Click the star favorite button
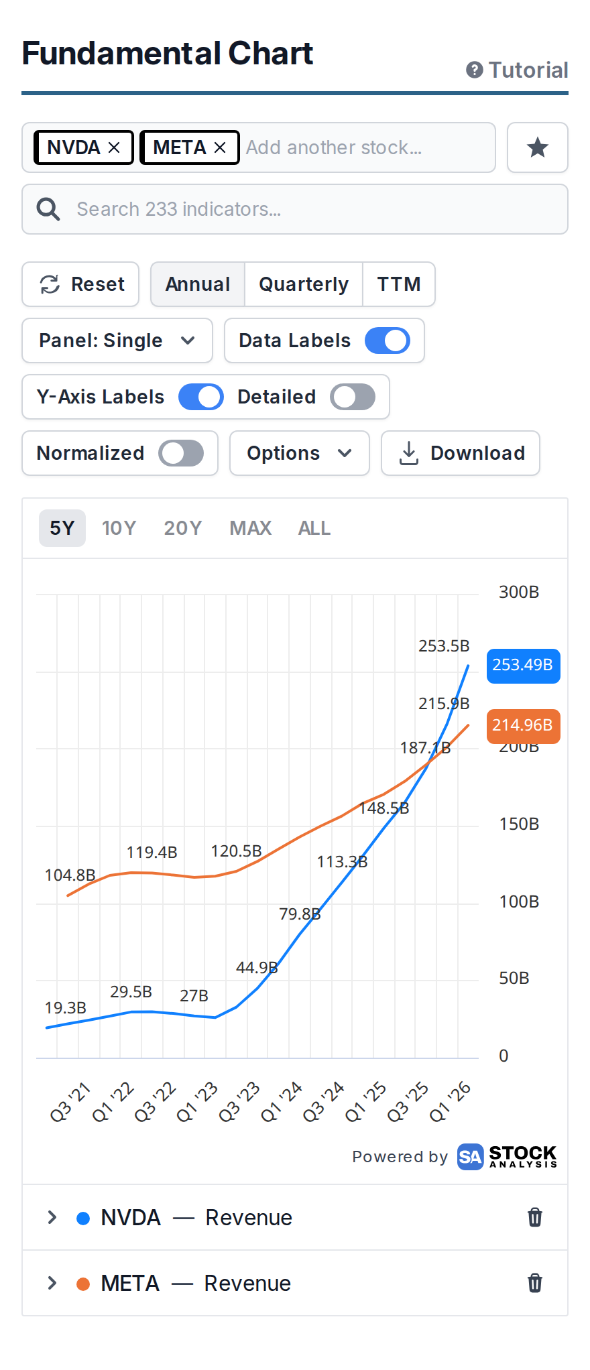The height and width of the screenshot is (1370, 590). [538, 147]
